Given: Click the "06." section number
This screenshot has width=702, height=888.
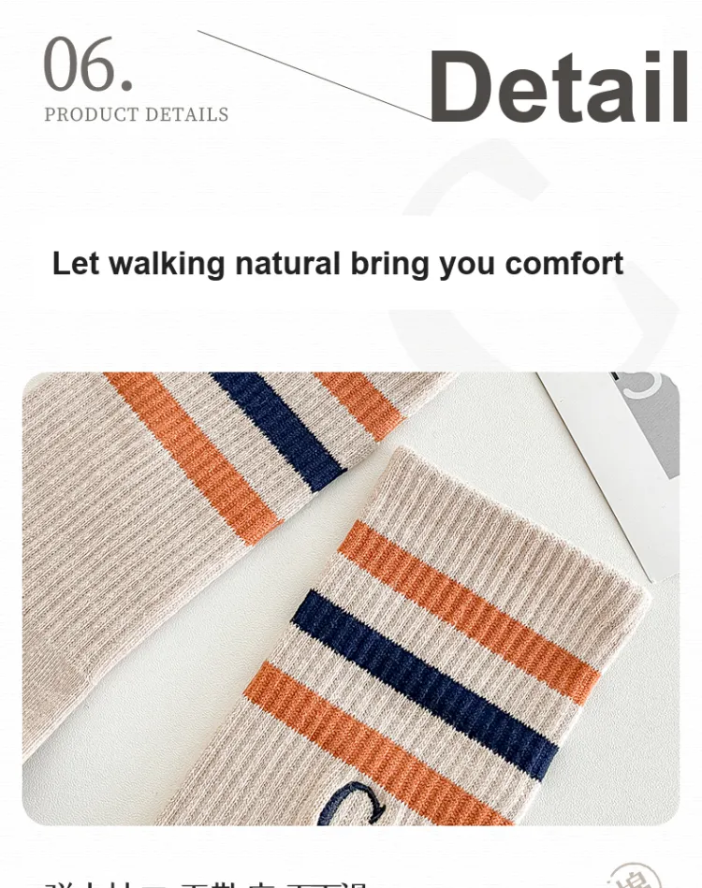Looking at the screenshot, I should click(x=88, y=64).
